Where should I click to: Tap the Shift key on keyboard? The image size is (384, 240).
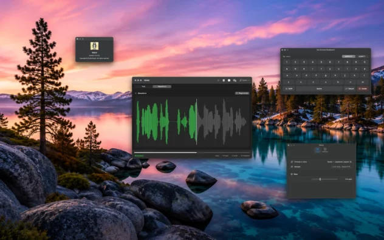pyautogui.click(x=289, y=89)
